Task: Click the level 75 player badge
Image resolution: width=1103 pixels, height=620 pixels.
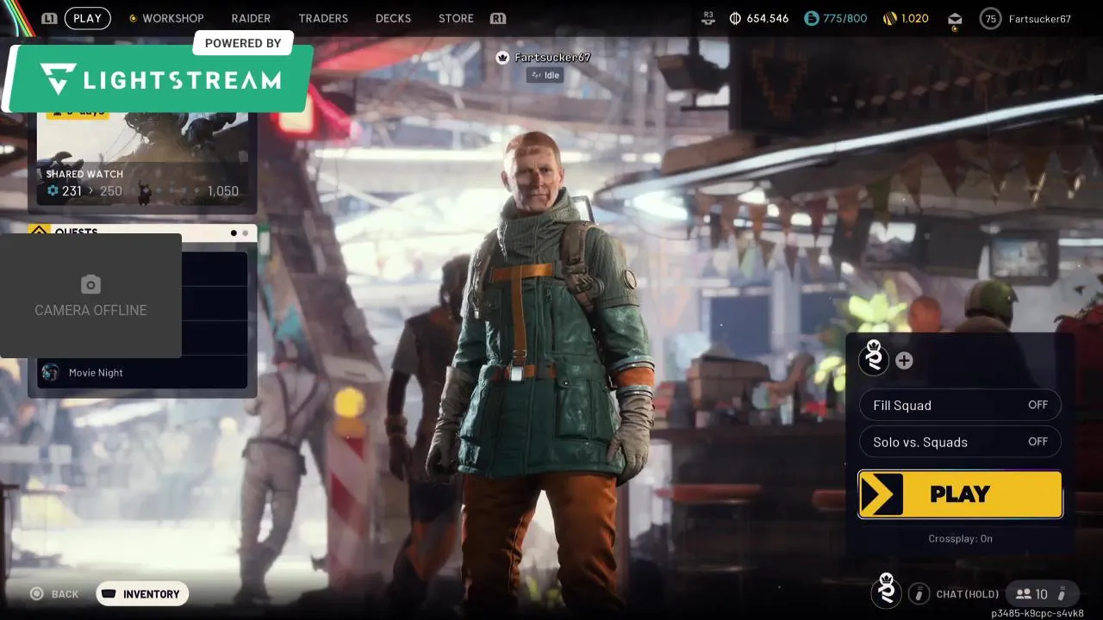Action: [x=991, y=18]
